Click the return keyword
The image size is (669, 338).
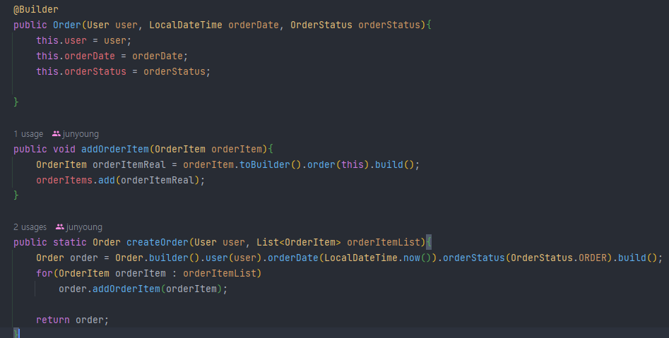[x=53, y=320]
